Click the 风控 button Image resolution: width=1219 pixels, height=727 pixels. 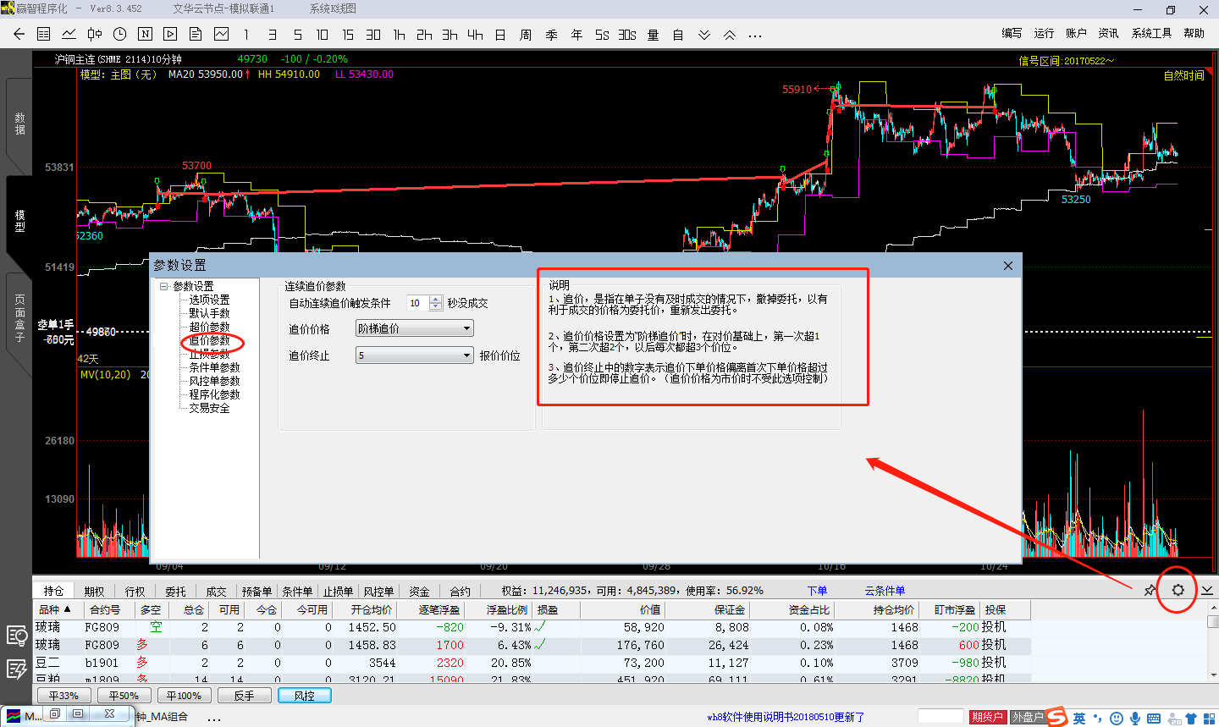pyautogui.click(x=305, y=696)
